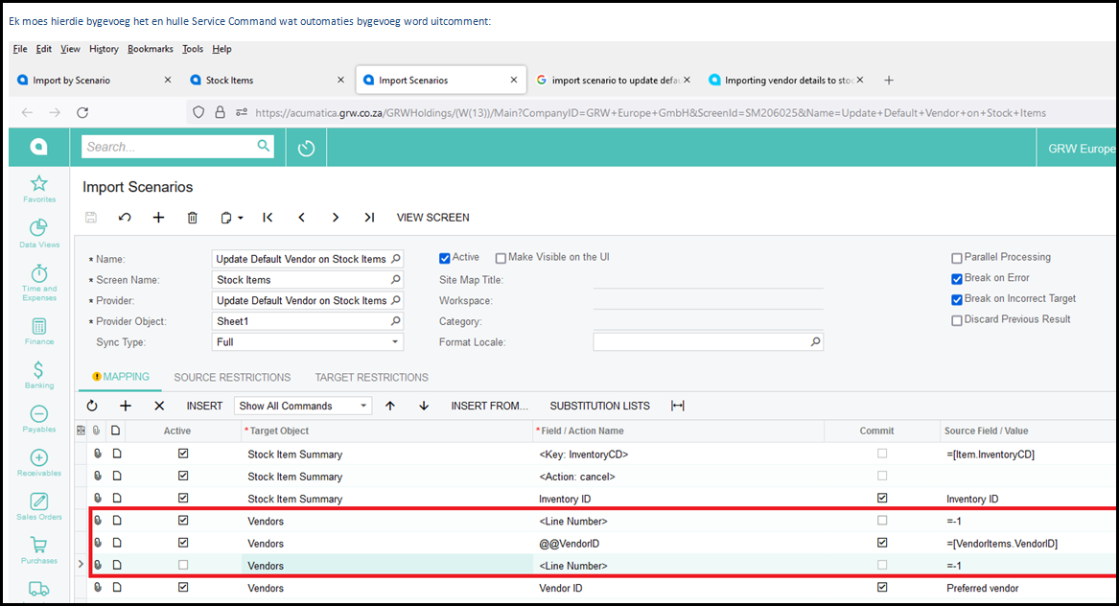The height and width of the screenshot is (606, 1119).
Task: Click the Search input field
Action: [x=168, y=147]
